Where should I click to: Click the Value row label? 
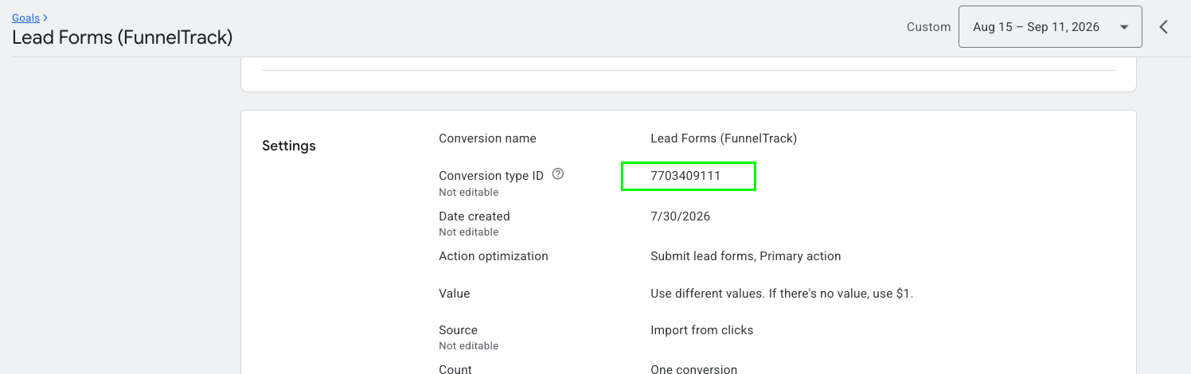click(455, 294)
